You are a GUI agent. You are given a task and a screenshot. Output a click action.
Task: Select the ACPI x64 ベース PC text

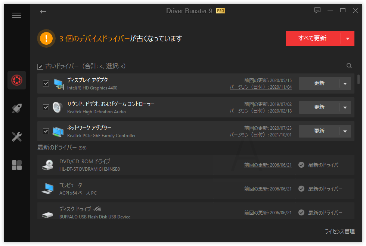coord(78,193)
